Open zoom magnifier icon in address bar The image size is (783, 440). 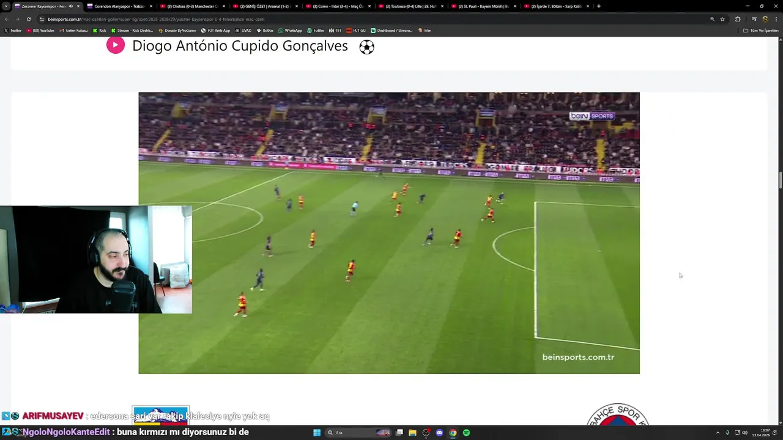coord(712,19)
